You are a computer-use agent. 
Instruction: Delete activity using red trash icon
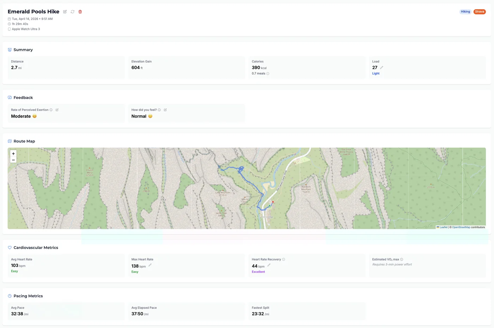pyautogui.click(x=80, y=12)
